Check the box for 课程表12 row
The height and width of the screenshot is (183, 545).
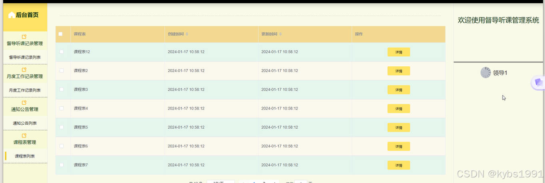coord(62,52)
